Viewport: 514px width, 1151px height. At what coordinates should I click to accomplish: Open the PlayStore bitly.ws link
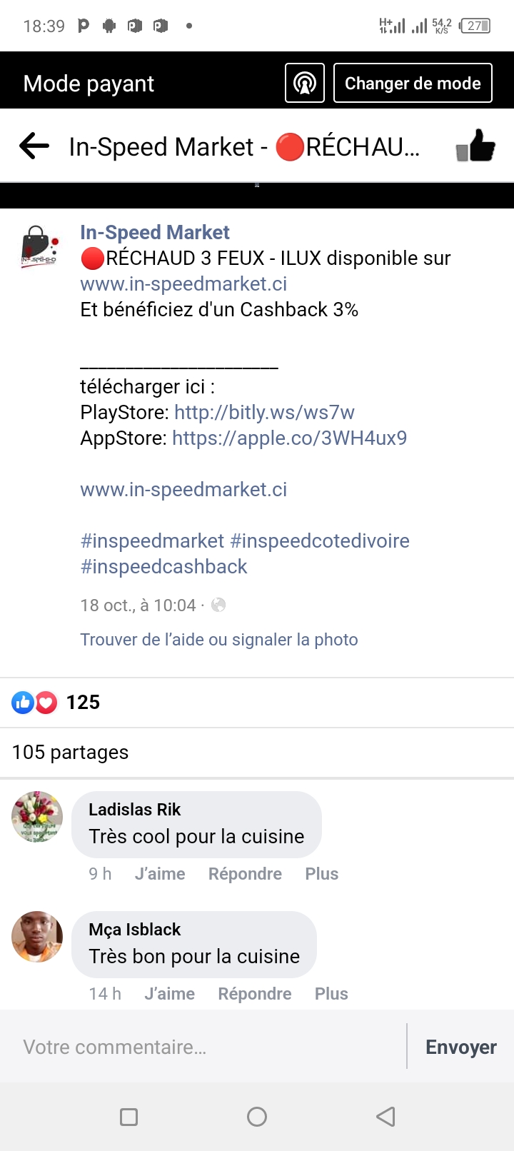[264, 413]
